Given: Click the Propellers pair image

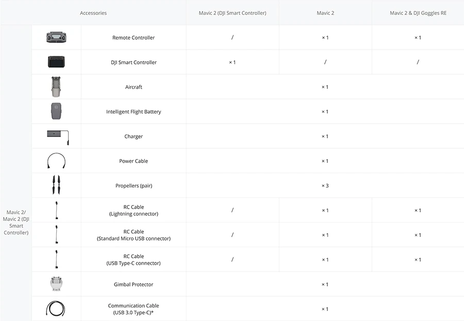Looking at the screenshot, I should [x=56, y=185].
